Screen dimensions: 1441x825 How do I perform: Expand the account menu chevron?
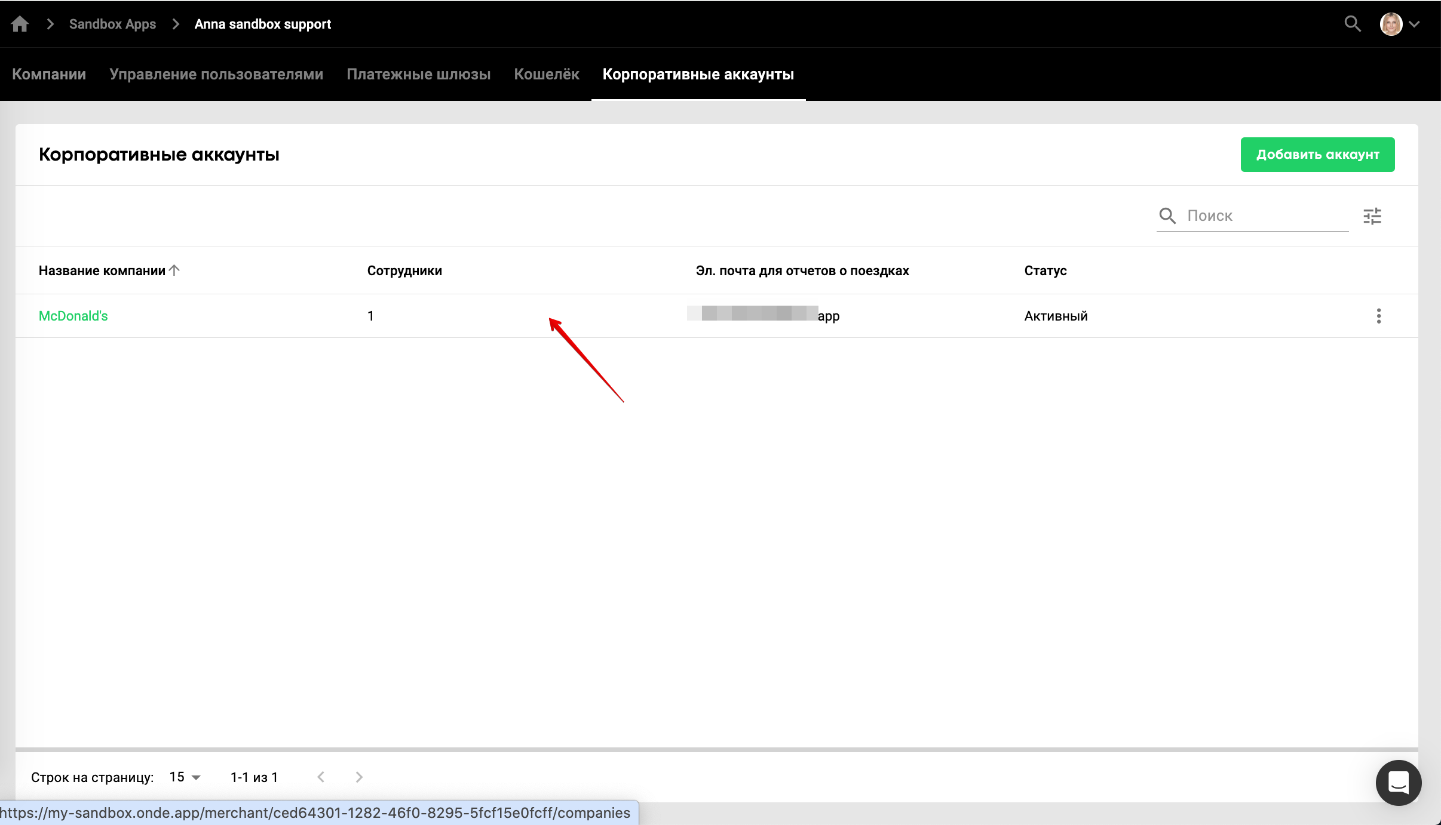pyautogui.click(x=1414, y=24)
